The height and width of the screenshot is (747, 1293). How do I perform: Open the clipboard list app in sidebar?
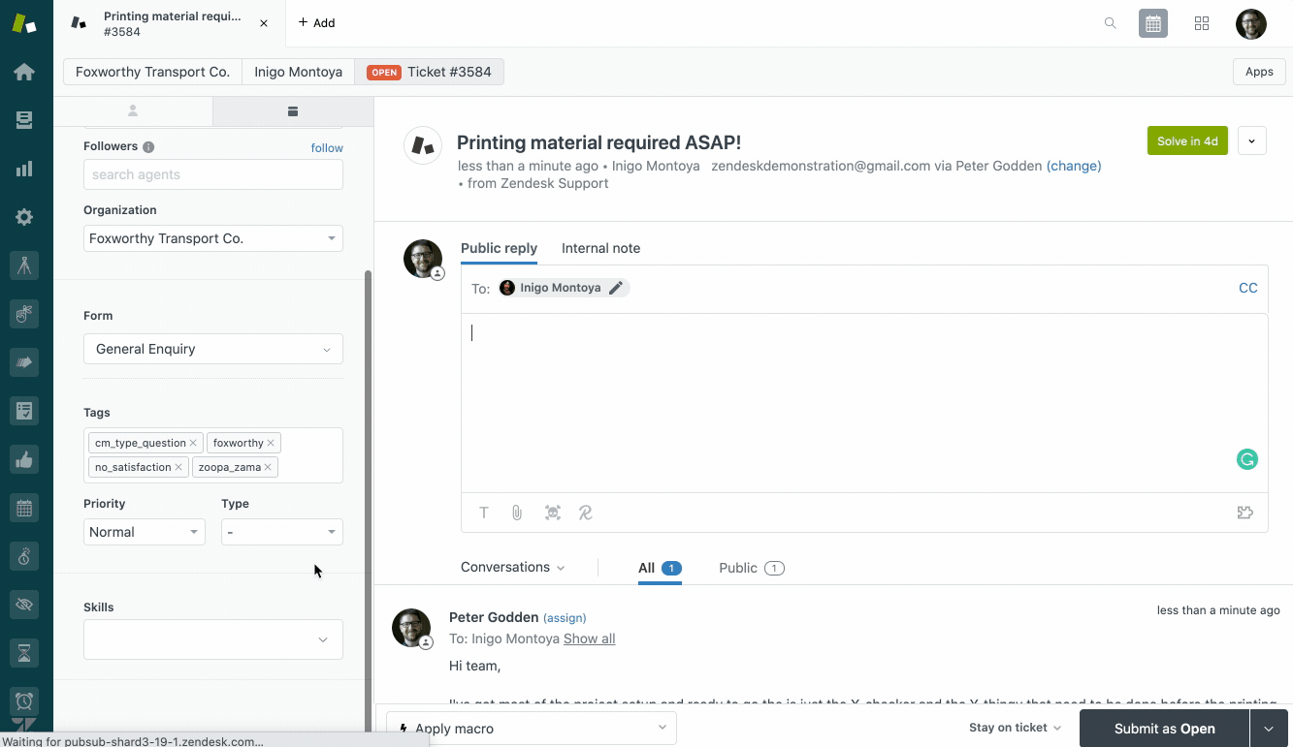[x=24, y=411]
